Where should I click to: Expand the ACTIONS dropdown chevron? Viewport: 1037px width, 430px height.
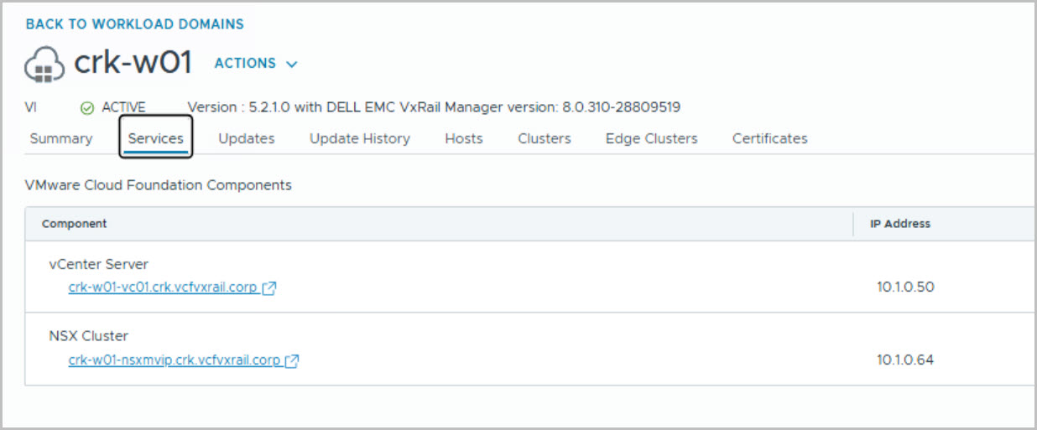pos(292,64)
